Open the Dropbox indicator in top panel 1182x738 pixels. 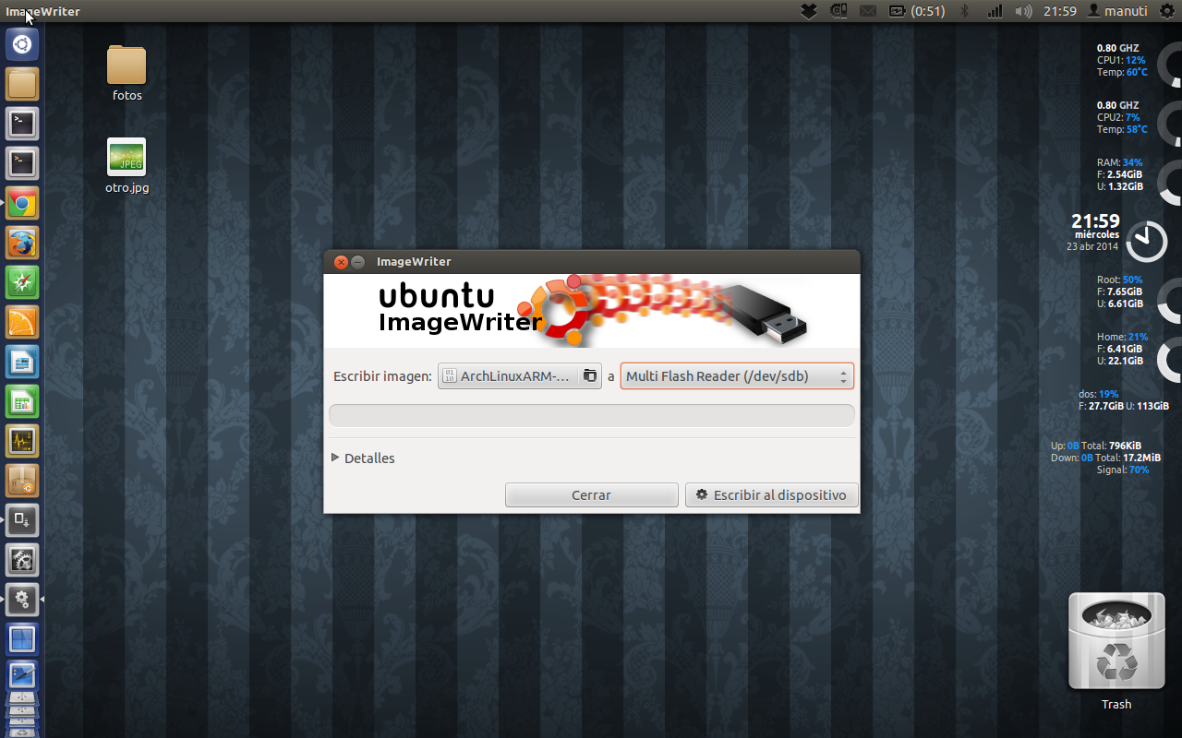pyautogui.click(x=809, y=11)
